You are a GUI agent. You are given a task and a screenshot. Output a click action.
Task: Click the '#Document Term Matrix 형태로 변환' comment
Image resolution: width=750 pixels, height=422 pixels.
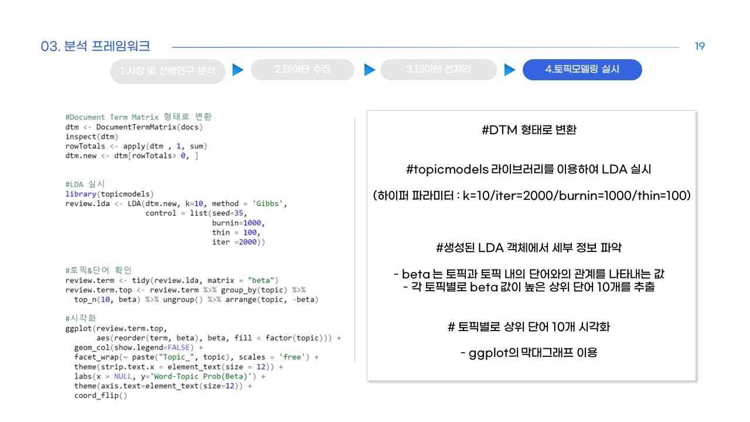point(139,117)
